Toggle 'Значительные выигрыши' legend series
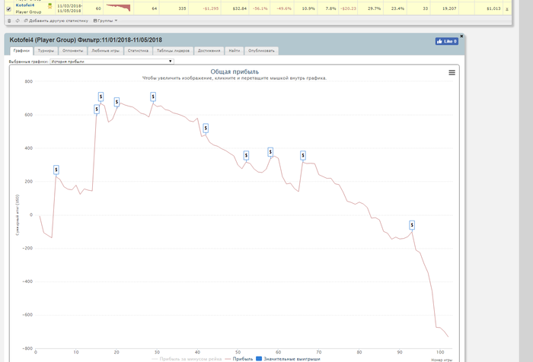533x362 pixels. pyautogui.click(x=288, y=359)
